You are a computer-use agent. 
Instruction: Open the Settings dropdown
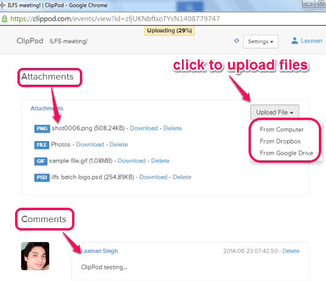point(261,41)
